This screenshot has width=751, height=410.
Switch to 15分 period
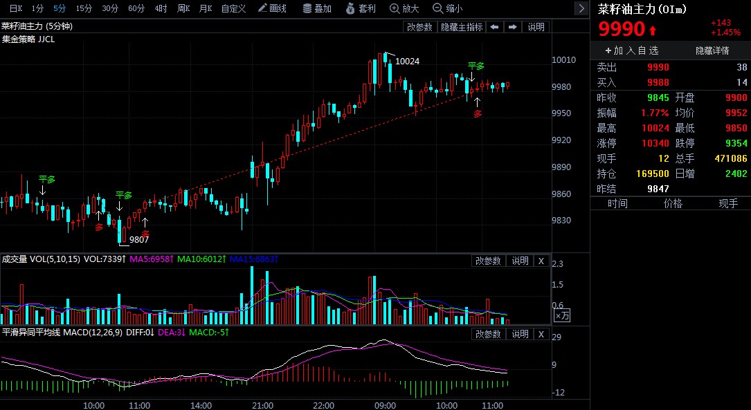point(84,8)
